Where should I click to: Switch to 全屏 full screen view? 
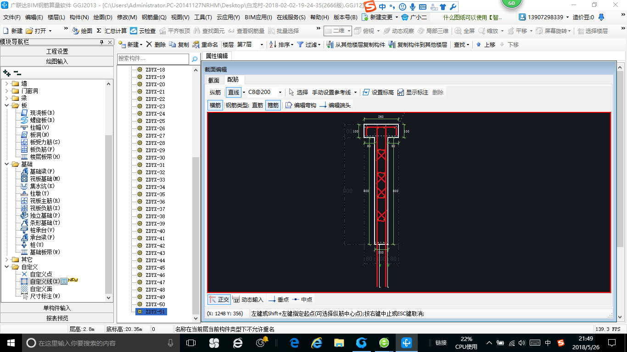465,31
